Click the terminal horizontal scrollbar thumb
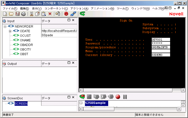188x118 pixels. point(128,90)
